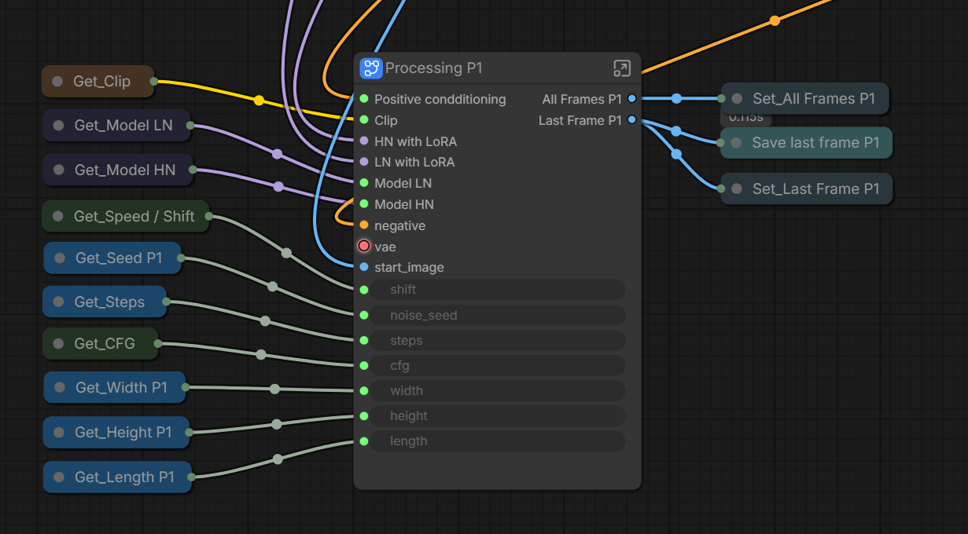Viewport: 968px width, 534px height.
Task: Click the steps widget input socket
Action: [x=364, y=340]
